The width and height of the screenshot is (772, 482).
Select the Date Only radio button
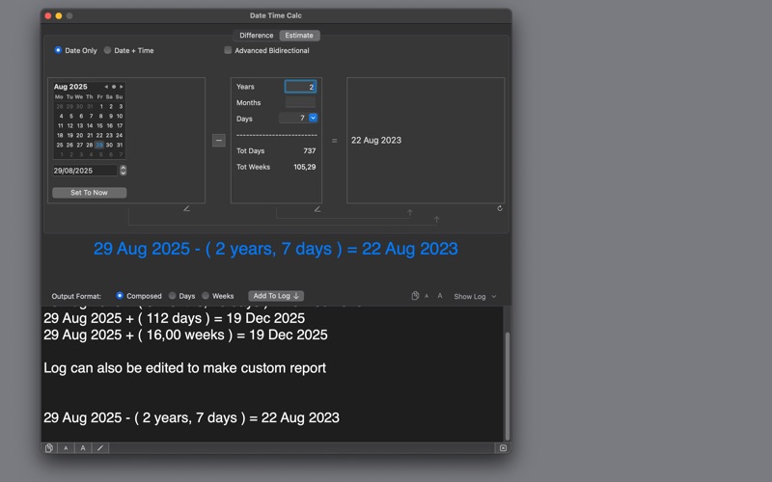point(58,50)
